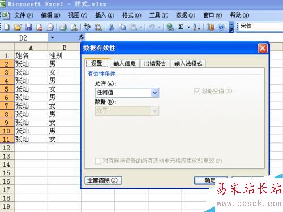The height and width of the screenshot is (212, 283).
Task: Click the 确定 button
Action: 211,180
